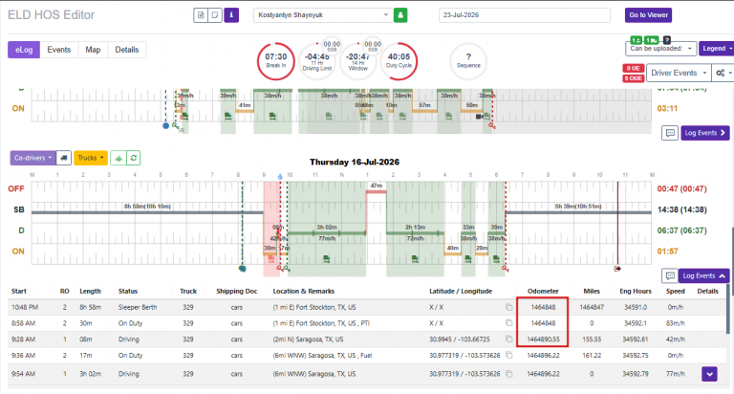The image size is (734, 394).
Task: Click the blue fuel drop marker on timeline
Action: tap(280, 177)
